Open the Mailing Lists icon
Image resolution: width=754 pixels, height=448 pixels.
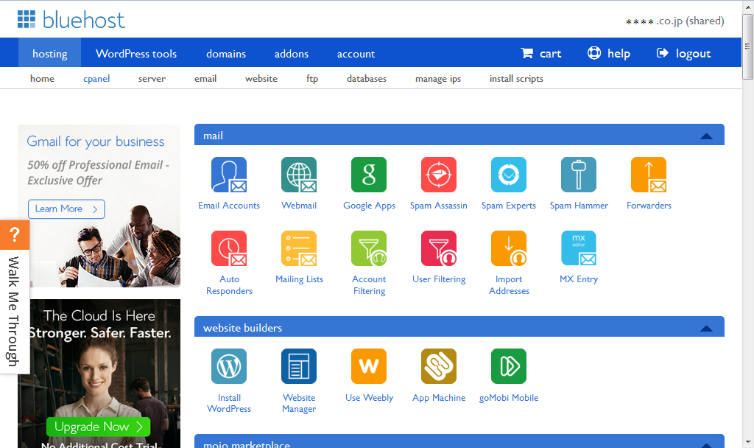(299, 248)
